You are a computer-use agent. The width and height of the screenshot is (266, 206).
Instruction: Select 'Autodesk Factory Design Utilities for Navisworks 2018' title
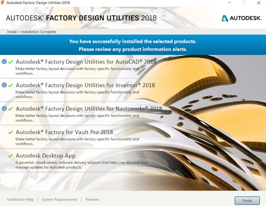(89, 109)
